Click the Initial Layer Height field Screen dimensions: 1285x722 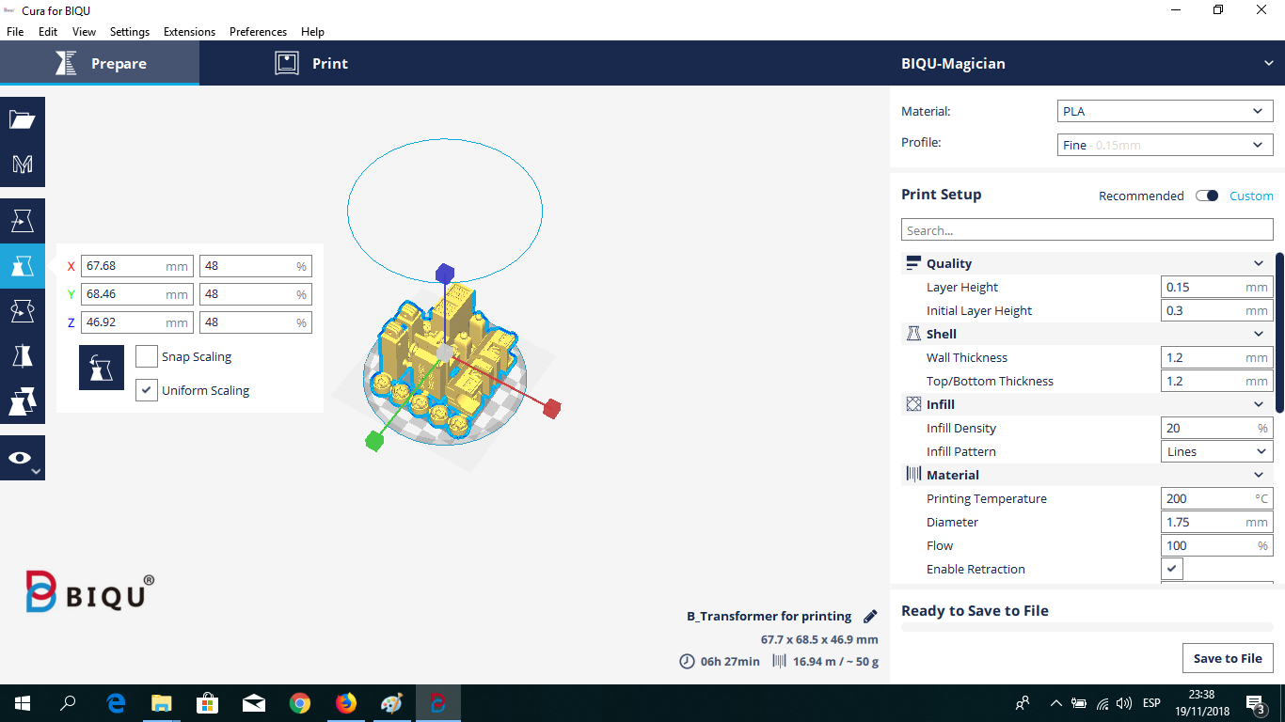pos(1217,310)
